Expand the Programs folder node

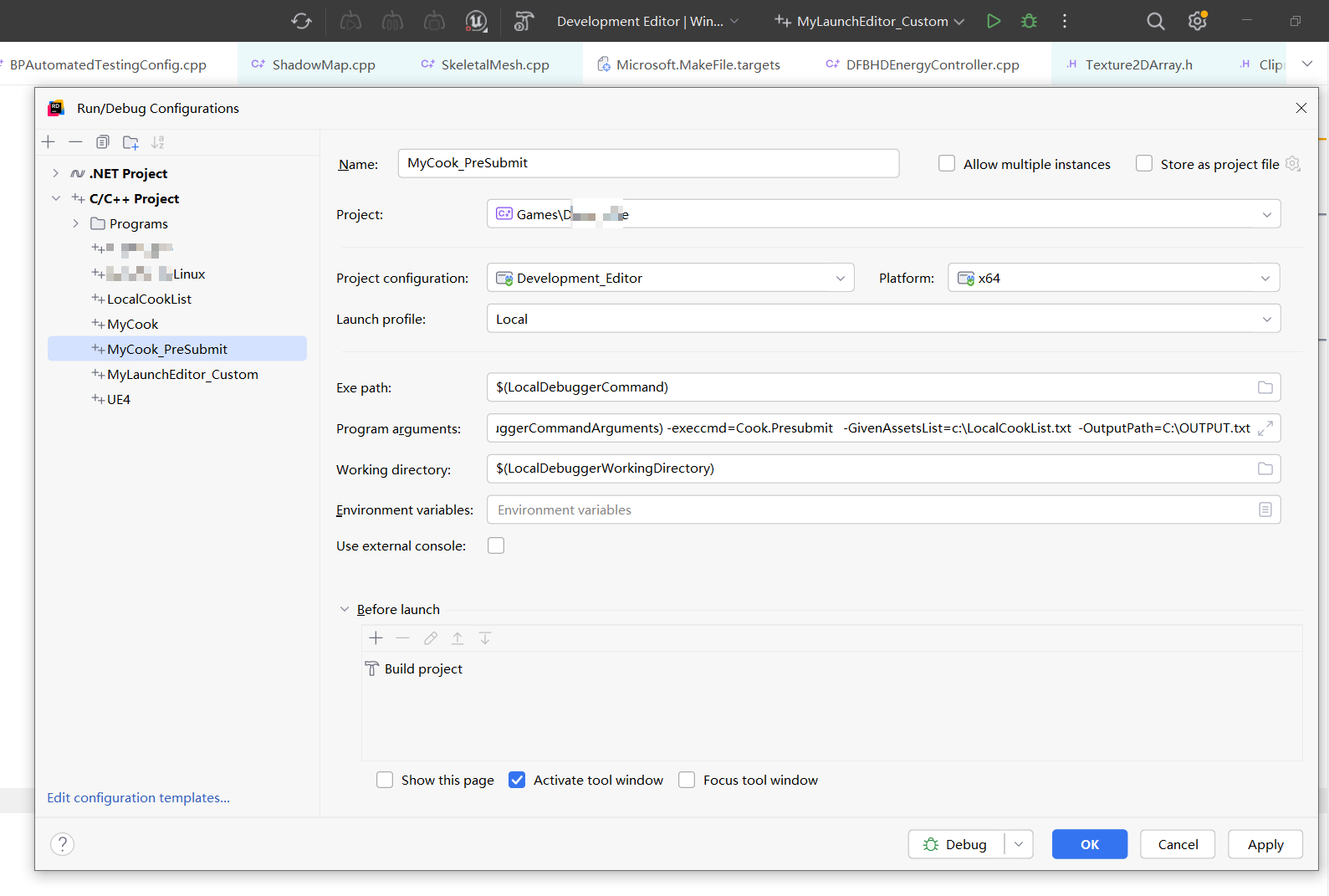click(75, 223)
